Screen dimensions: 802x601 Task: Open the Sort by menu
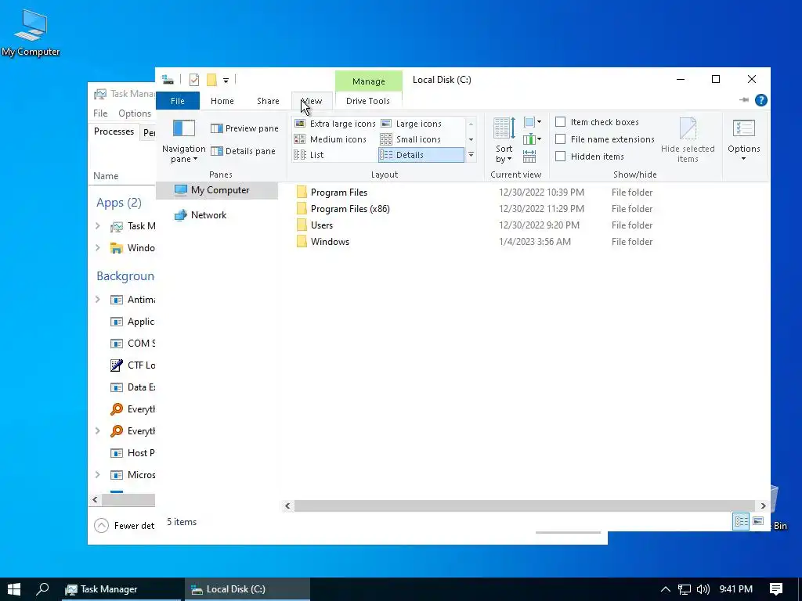(x=504, y=141)
